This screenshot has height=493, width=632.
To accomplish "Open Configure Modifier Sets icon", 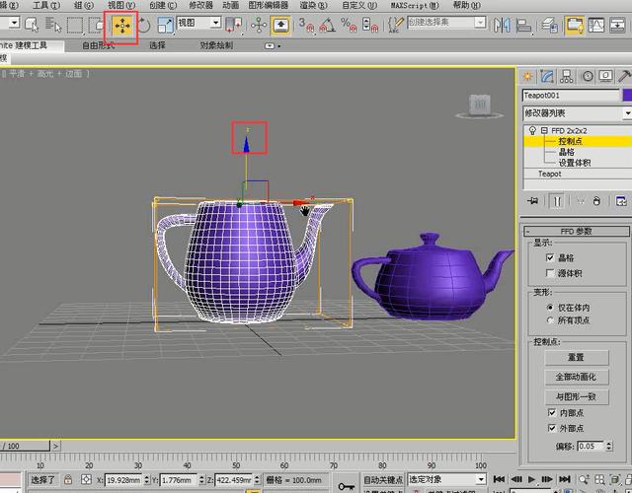I will click(621, 200).
